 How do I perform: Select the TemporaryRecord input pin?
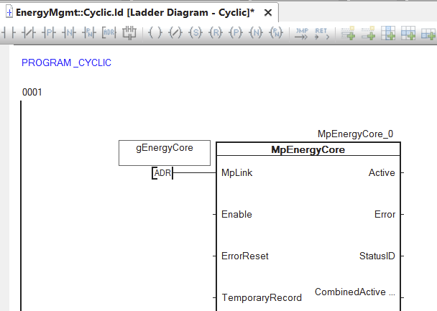coord(262,297)
